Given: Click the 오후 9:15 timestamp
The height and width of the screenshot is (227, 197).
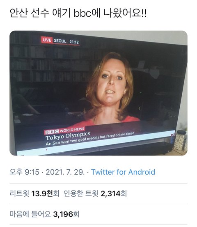Looking at the screenshot, I should pyautogui.click(x=24, y=172).
